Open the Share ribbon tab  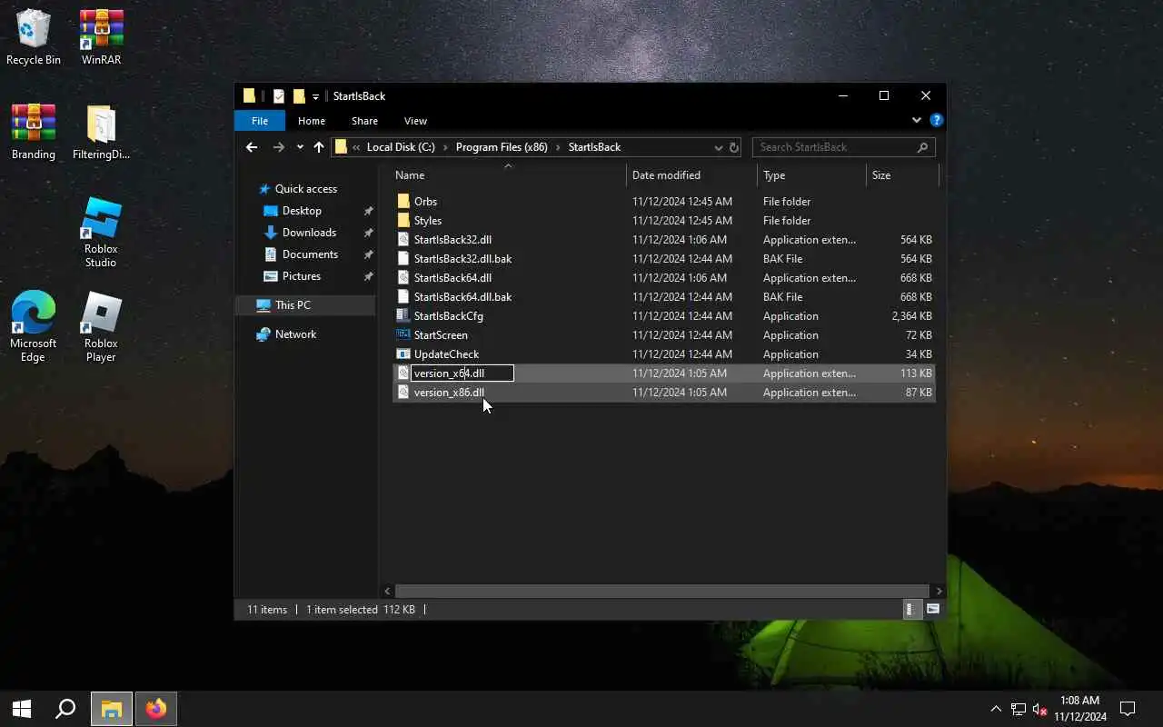364,121
